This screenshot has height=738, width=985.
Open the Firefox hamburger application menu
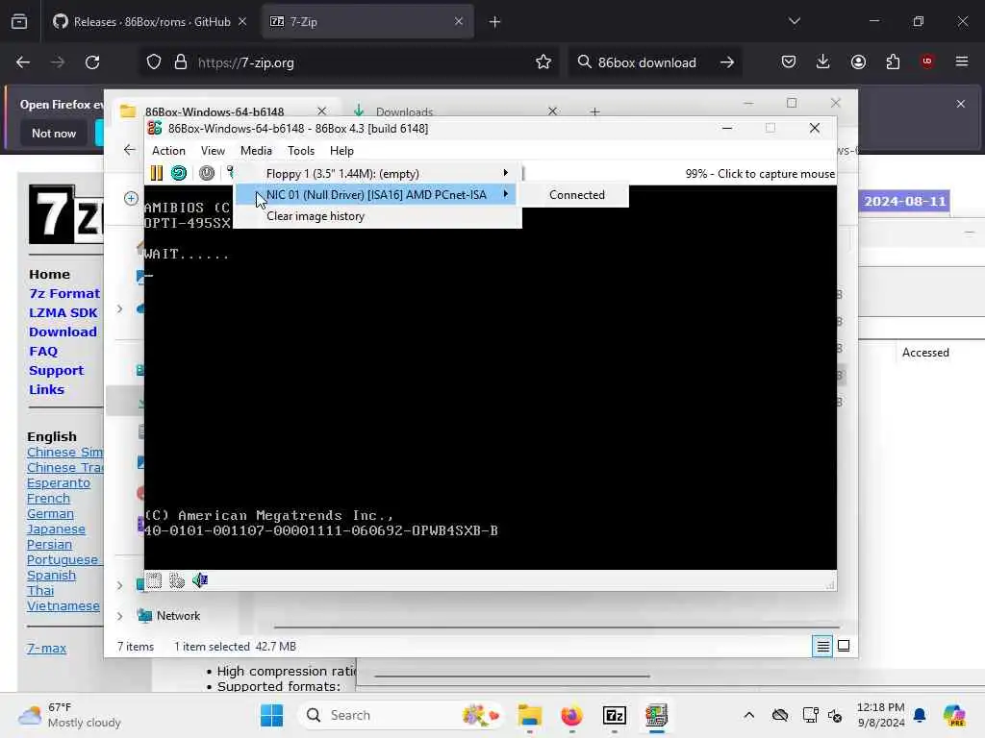[x=962, y=61]
